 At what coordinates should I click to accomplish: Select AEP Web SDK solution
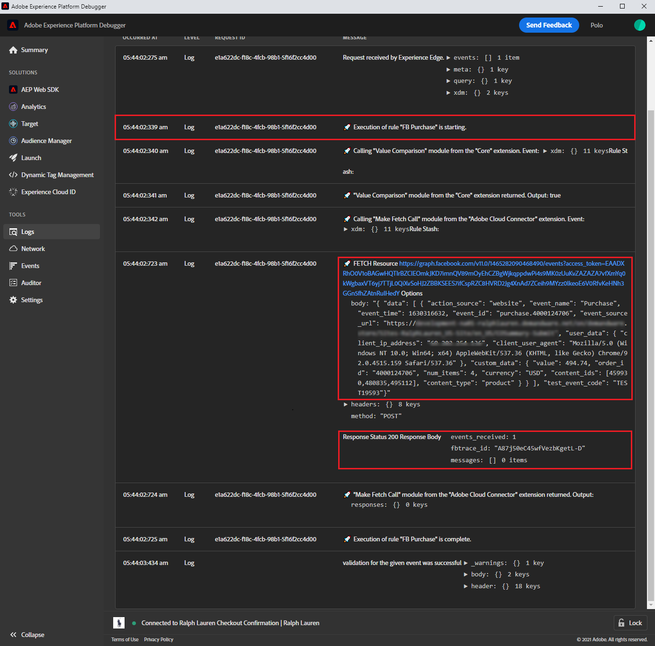[x=40, y=90]
